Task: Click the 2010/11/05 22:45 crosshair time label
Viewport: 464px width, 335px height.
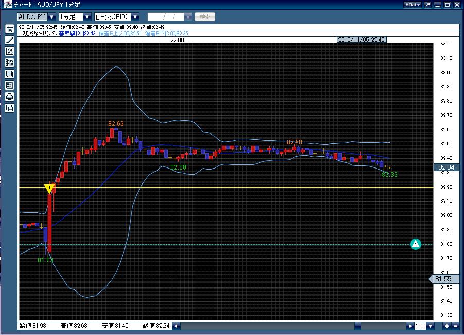Action: [x=362, y=40]
